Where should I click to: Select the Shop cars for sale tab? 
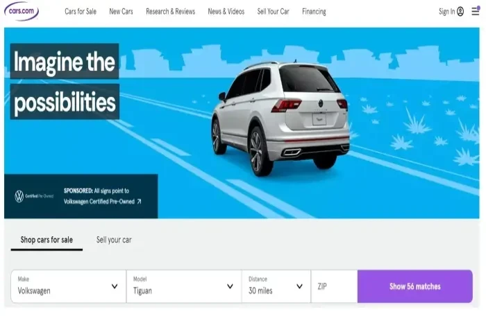47,240
